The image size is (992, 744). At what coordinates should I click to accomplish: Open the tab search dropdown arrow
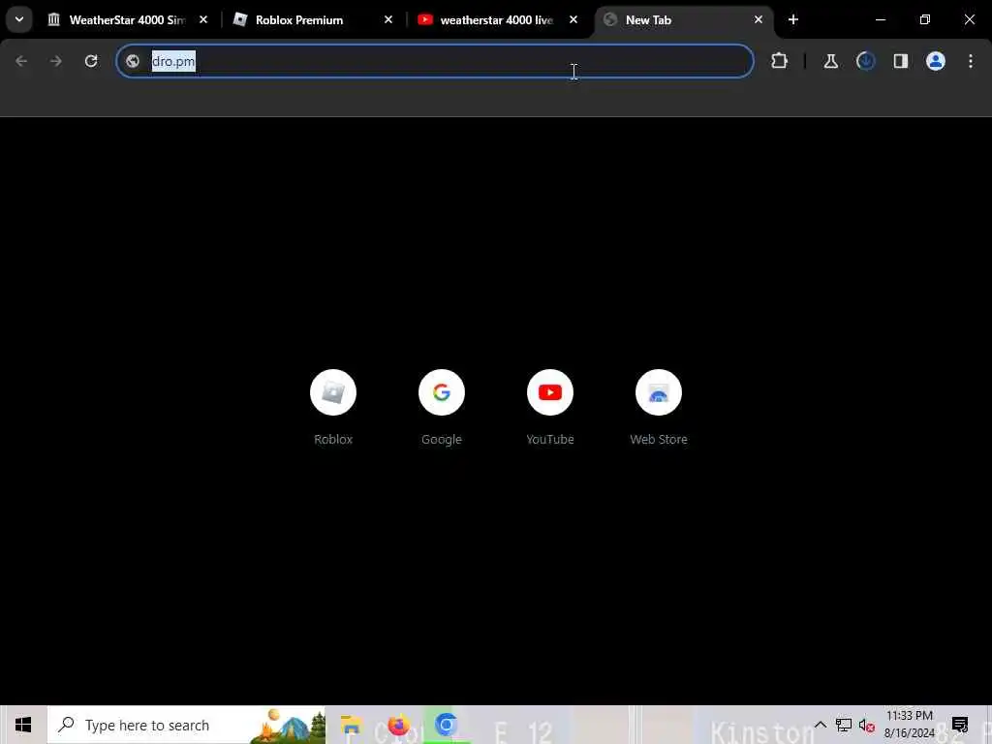(x=19, y=19)
